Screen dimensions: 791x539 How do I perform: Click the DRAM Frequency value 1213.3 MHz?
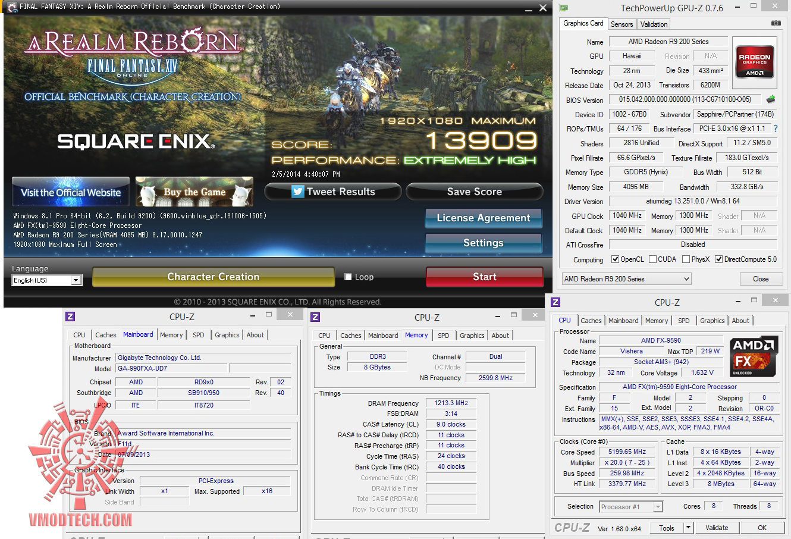click(451, 403)
